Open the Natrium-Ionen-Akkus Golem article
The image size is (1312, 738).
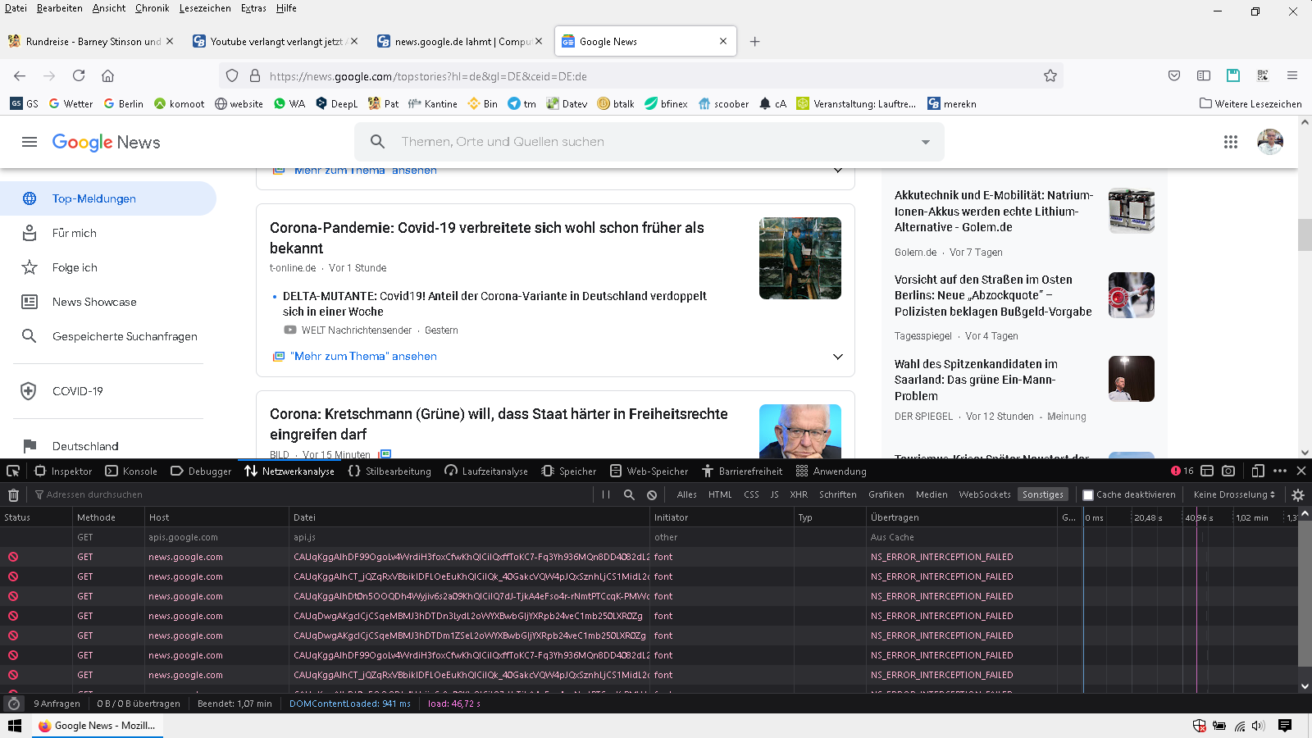pyautogui.click(x=994, y=212)
